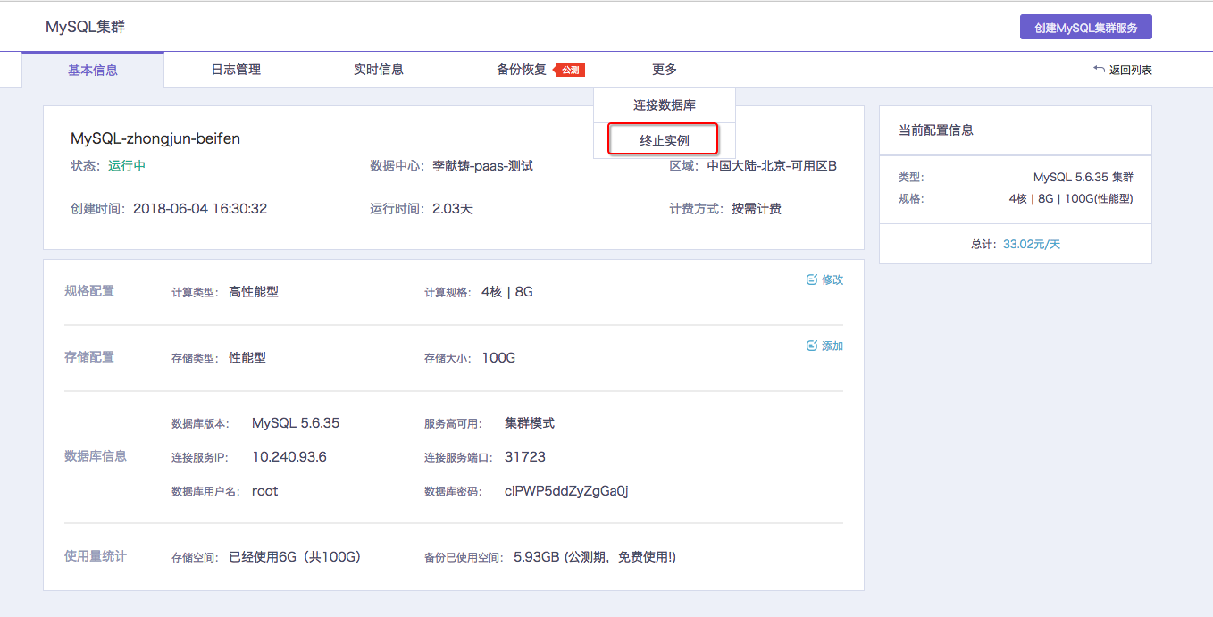Click the backup usage value 5.93GB
This screenshot has height=617, width=1213.
click(x=537, y=557)
